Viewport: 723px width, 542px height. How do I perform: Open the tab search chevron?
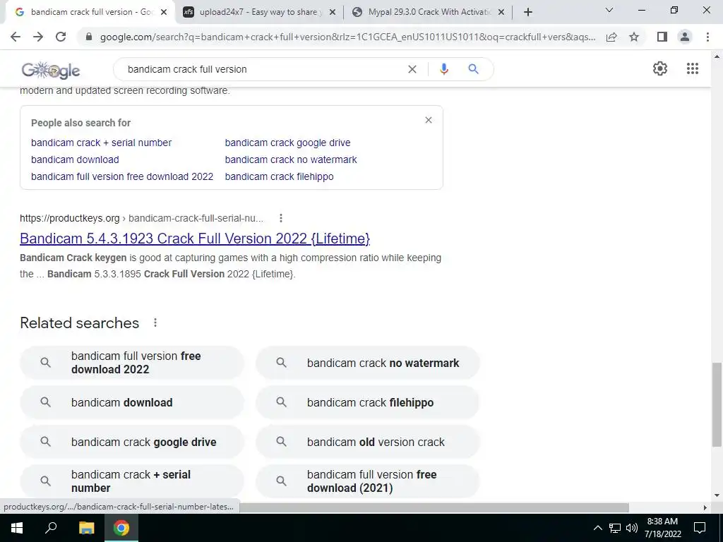609,10
